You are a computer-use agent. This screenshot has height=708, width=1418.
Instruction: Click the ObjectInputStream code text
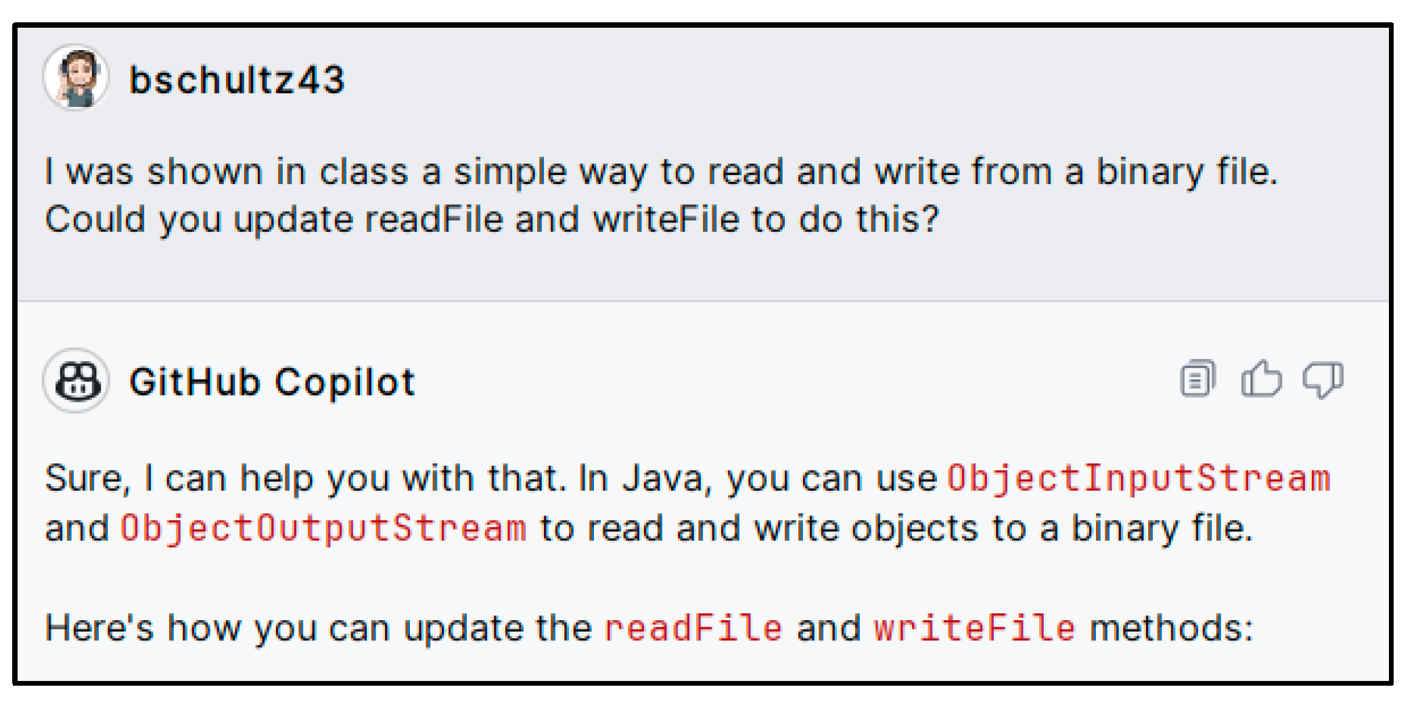click(x=1139, y=479)
